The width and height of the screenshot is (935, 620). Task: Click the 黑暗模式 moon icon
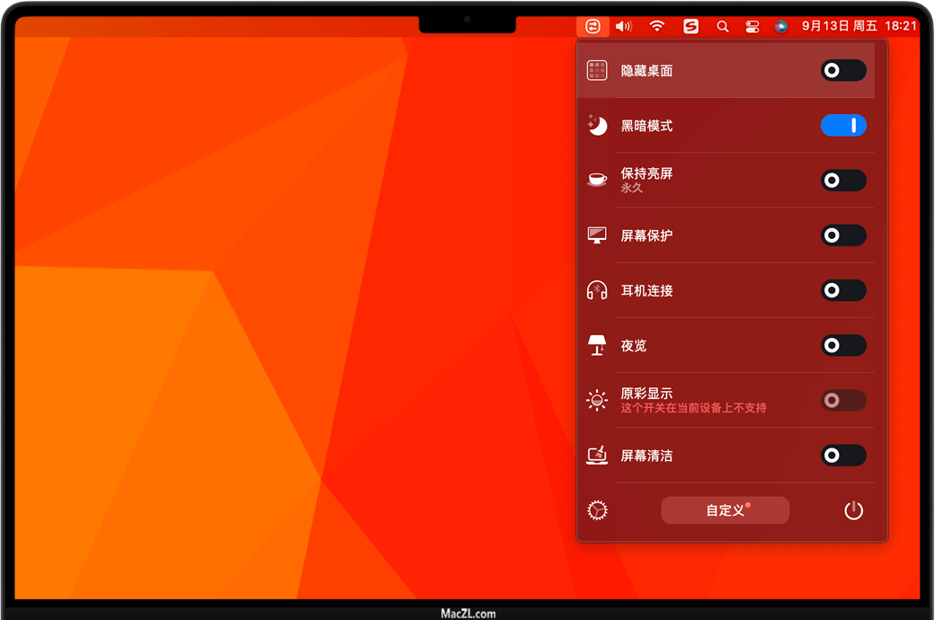[597, 125]
